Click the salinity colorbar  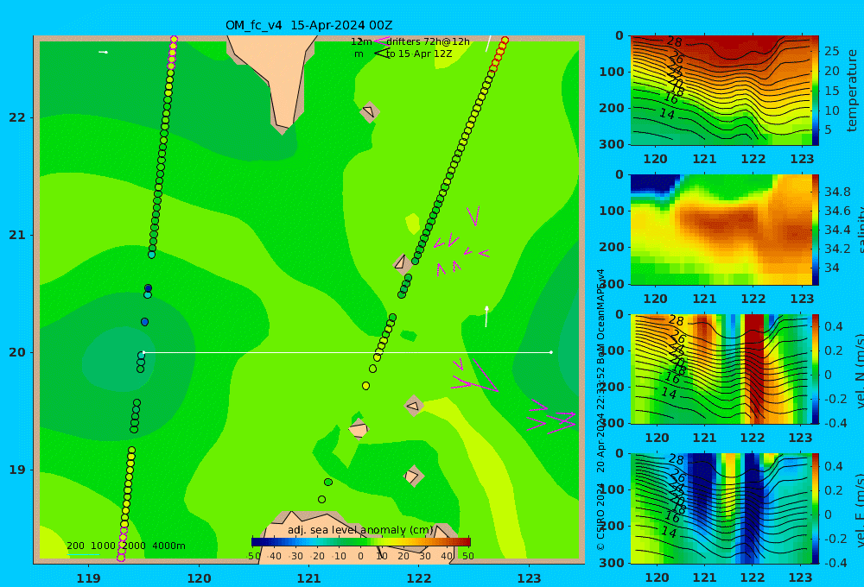pyautogui.click(x=816, y=230)
